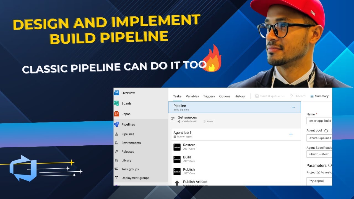Select the Pipeline Build pipeline row

click(x=235, y=107)
